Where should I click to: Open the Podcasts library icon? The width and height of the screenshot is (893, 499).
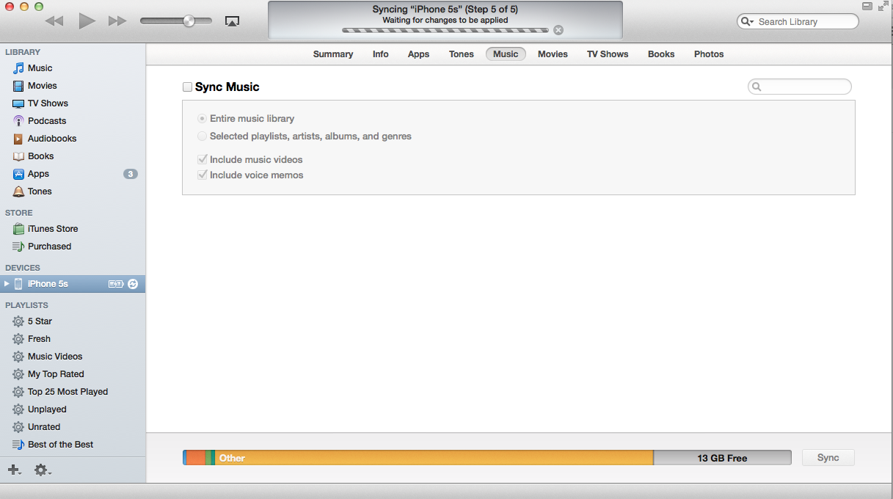point(18,121)
